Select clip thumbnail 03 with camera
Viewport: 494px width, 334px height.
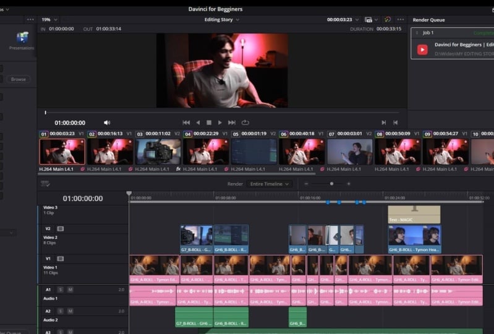click(x=158, y=152)
